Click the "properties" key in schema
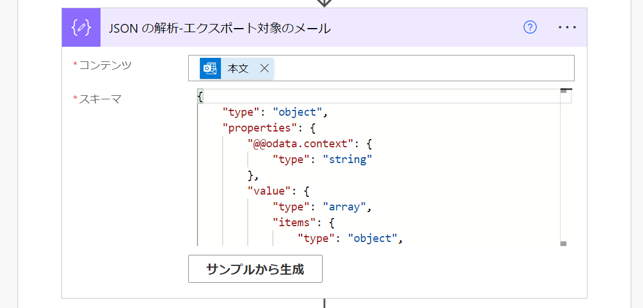 click(x=259, y=127)
